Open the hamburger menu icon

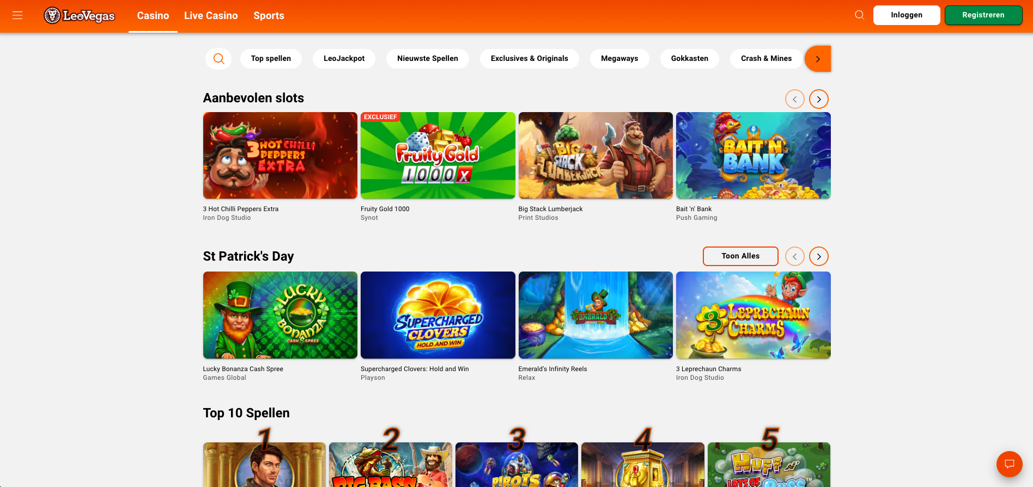17,15
